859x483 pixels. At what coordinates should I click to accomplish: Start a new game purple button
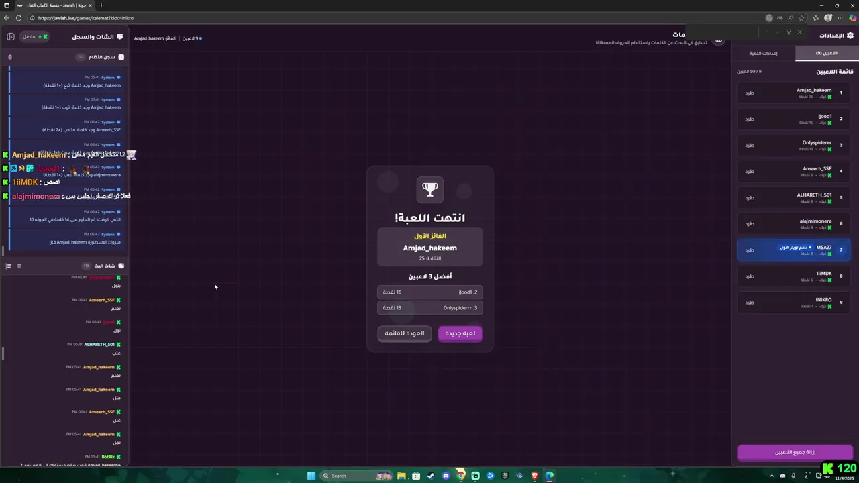tap(460, 333)
